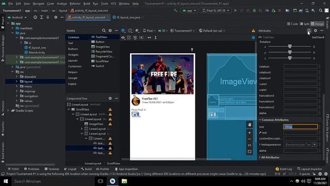
Task: Expand horizontally with the horizontal arrows icon
Action: click(149, 38)
